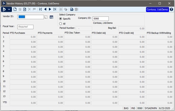Click the grayed focus-frame toolbar icon

coord(61,9)
